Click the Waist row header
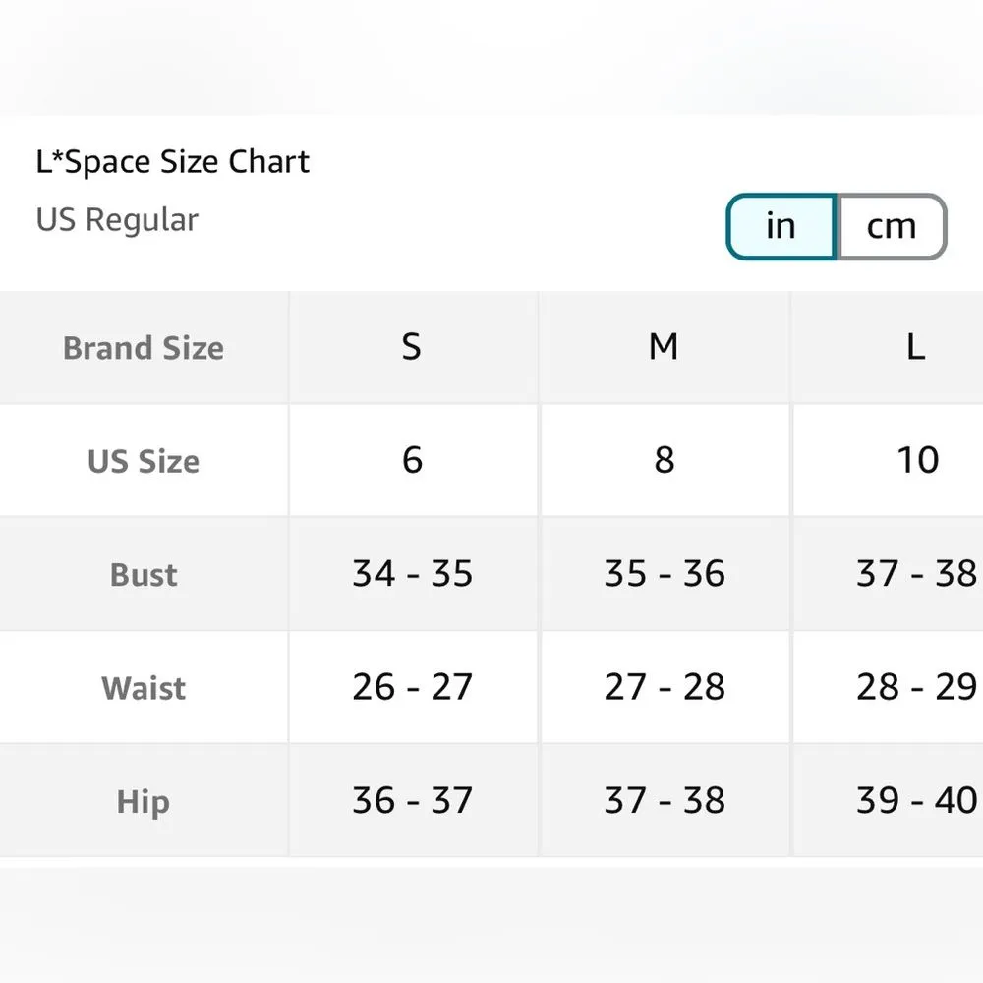 click(x=144, y=688)
